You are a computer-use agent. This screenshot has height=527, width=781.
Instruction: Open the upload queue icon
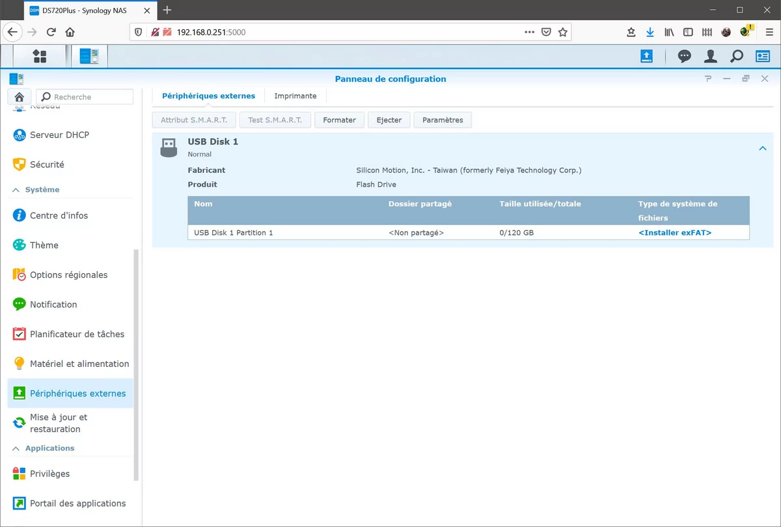pos(646,57)
